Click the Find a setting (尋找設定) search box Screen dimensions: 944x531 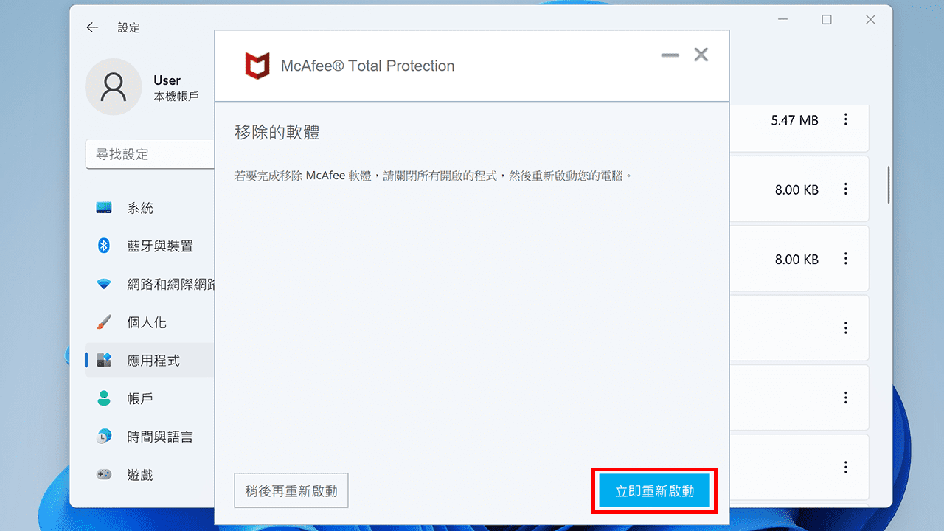coord(150,154)
